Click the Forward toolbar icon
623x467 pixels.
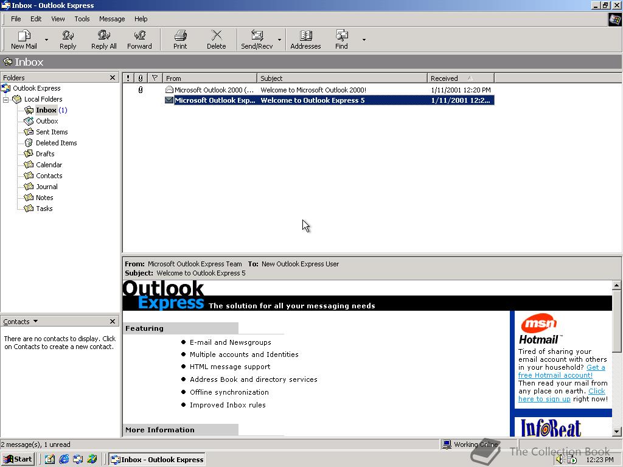(139, 40)
